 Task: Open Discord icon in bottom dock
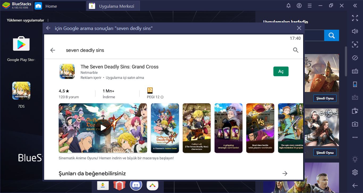tap(136, 186)
